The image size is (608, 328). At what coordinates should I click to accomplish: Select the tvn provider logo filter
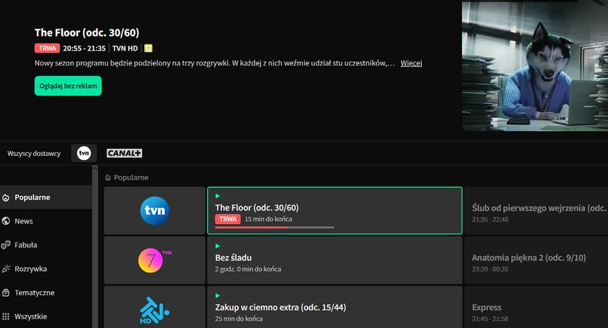click(84, 153)
